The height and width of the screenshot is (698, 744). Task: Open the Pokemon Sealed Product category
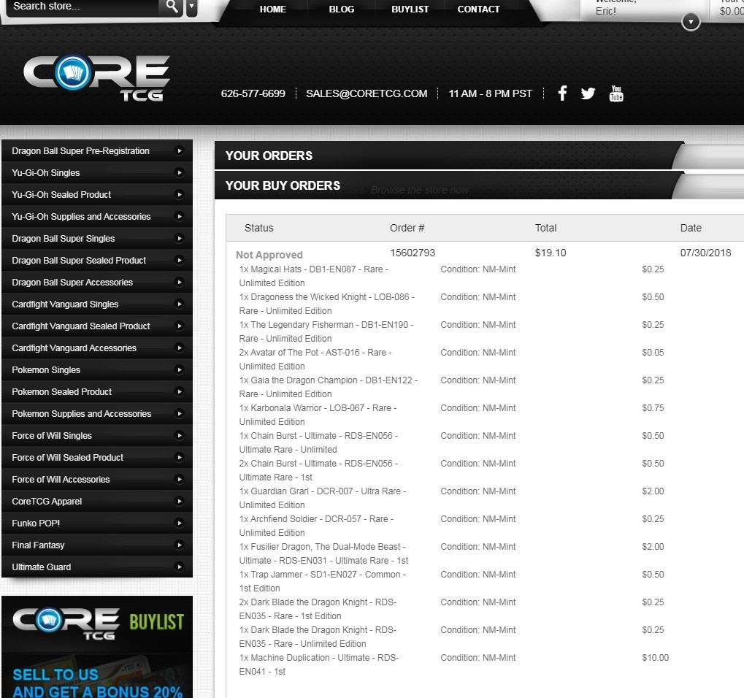(97, 391)
